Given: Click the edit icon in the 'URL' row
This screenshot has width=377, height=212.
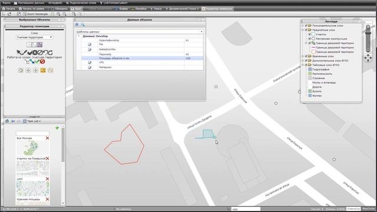Looking at the screenshot, I should [90, 62].
